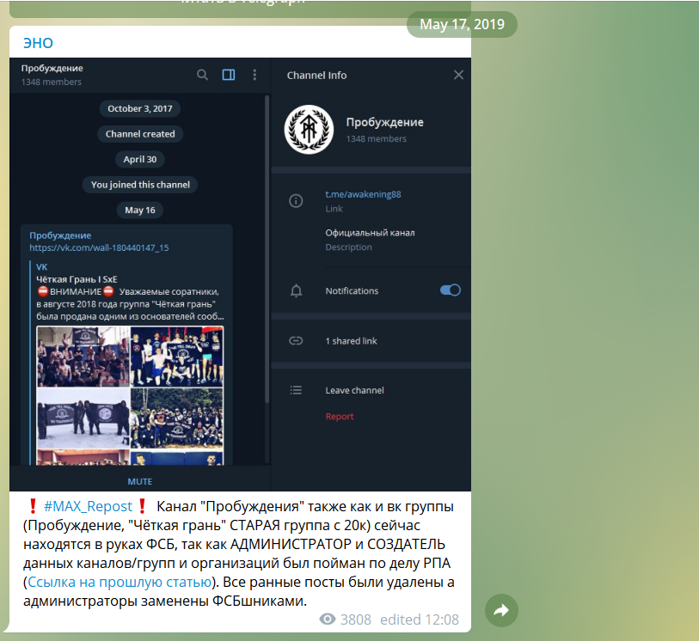Click the You joined this channel message
This screenshot has height=641, width=699.
click(x=140, y=185)
